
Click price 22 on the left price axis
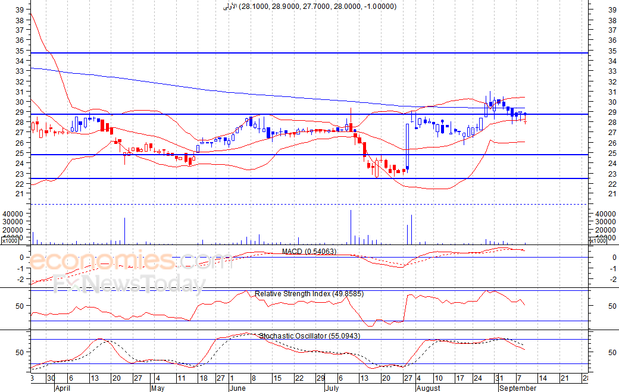[20, 184]
